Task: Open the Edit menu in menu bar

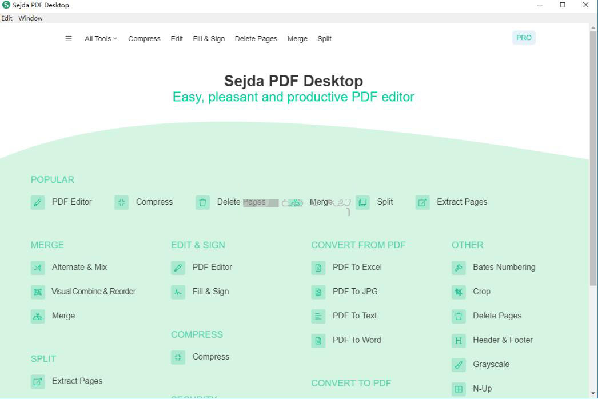Action: click(7, 18)
